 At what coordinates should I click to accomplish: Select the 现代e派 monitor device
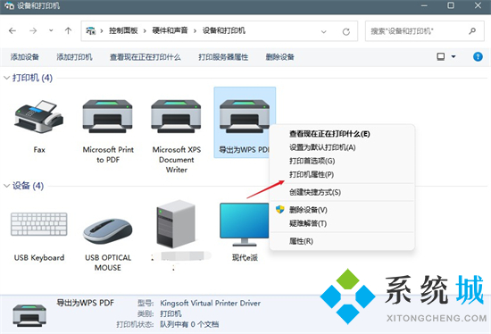click(245, 224)
